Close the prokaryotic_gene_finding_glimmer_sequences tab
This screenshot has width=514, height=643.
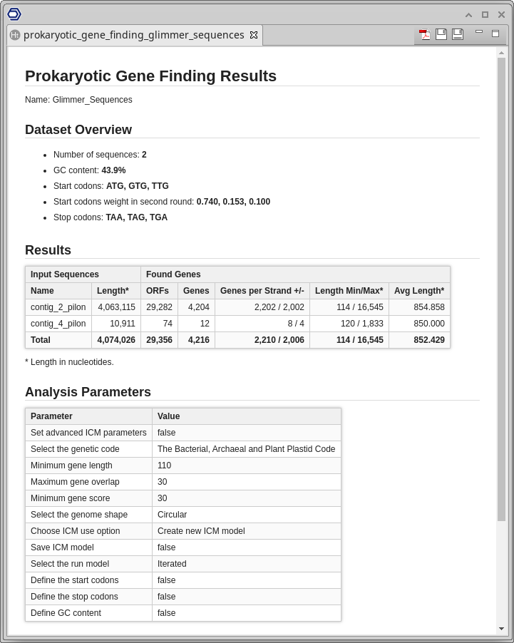click(x=254, y=35)
